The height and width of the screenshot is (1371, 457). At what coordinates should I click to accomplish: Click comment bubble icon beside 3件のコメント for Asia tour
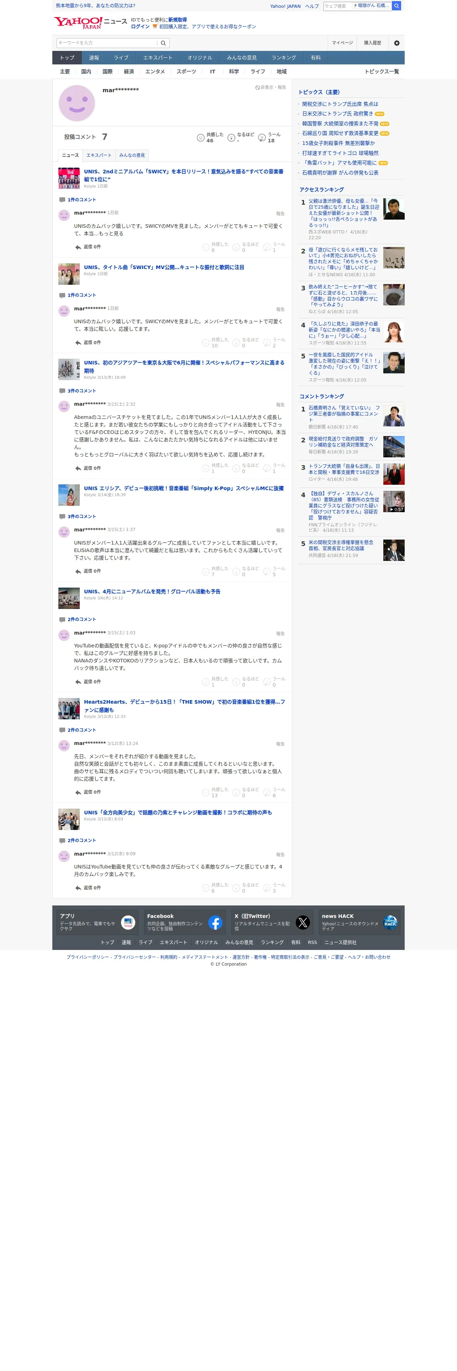62,391
